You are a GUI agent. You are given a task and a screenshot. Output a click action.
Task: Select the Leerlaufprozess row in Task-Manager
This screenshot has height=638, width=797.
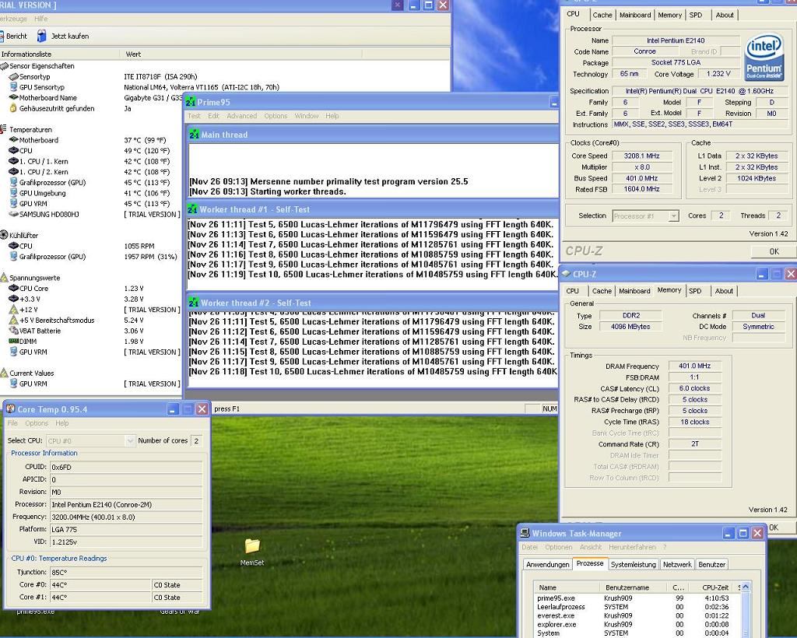point(637,607)
